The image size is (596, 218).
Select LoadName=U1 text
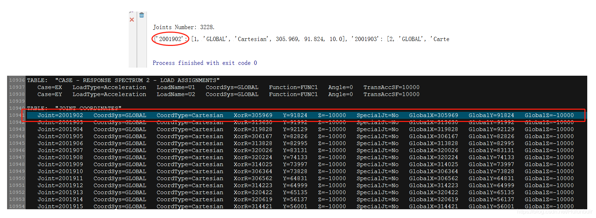coord(176,87)
